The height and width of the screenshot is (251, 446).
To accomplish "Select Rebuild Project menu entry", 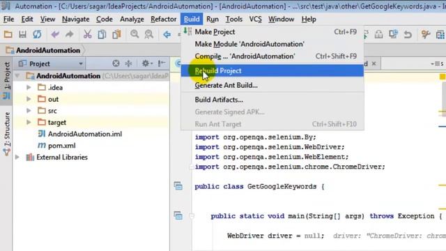I will pyautogui.click(x=272, y=70).
